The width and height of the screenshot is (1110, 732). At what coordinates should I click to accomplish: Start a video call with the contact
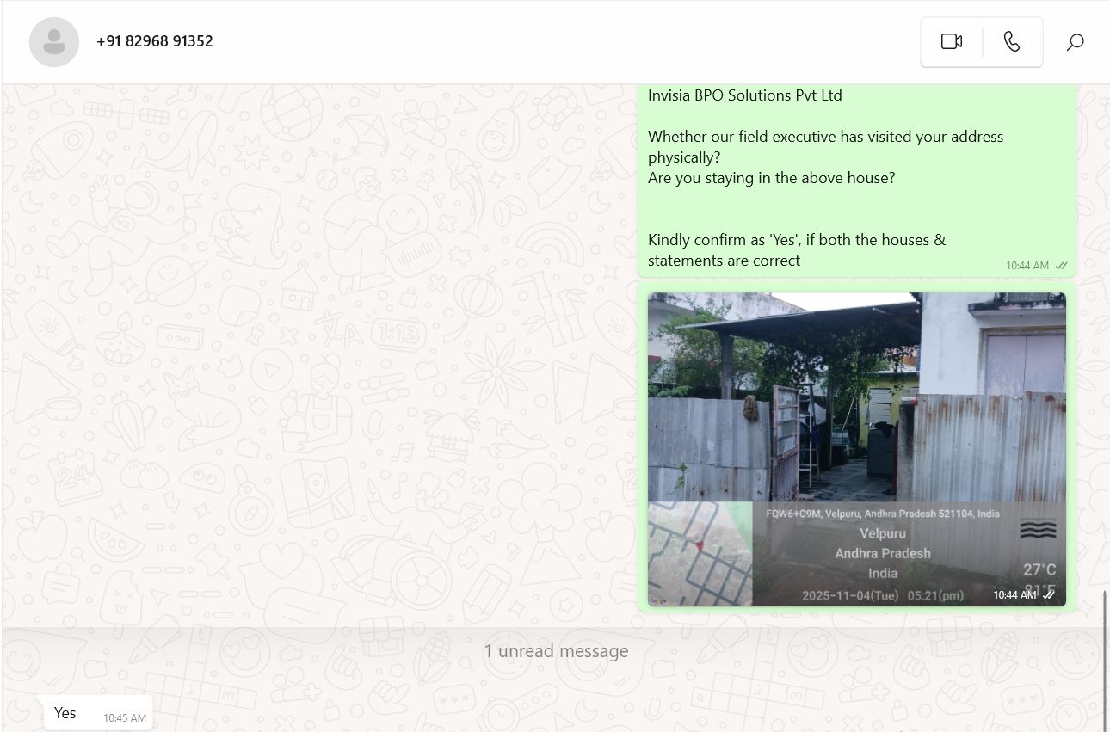[x=951, y=41]
